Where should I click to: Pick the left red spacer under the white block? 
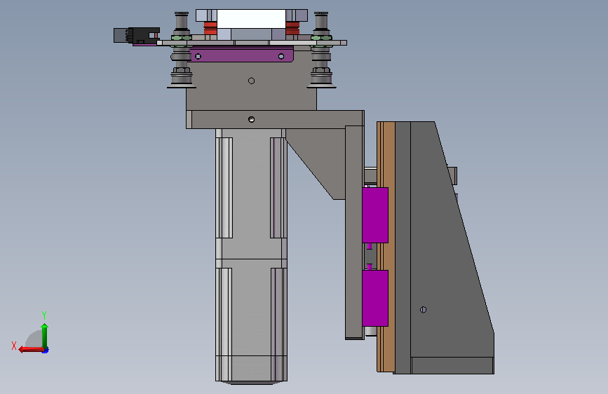(210, 28)
